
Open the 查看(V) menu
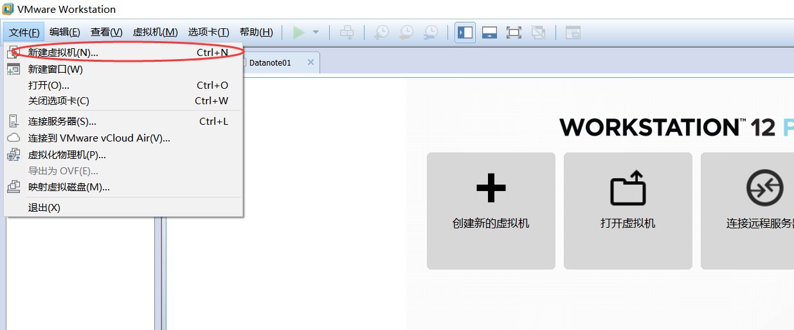[x=106, y=32]
